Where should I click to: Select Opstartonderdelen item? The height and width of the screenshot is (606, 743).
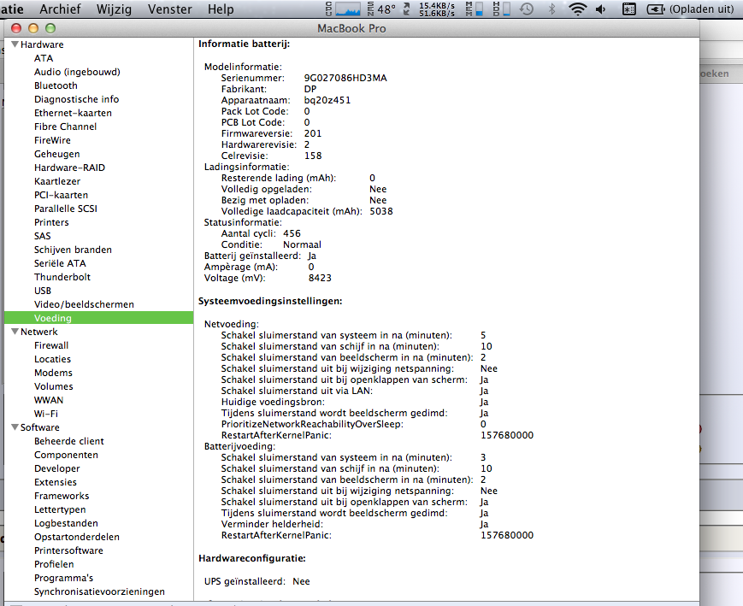coord(77,538)
